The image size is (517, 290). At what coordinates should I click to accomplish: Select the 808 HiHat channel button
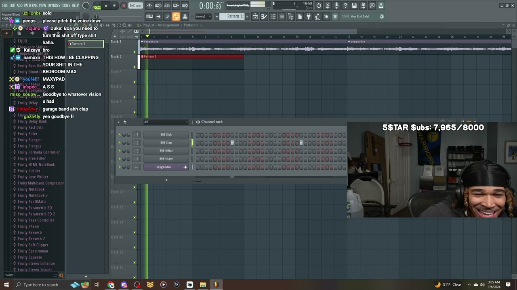166,151
